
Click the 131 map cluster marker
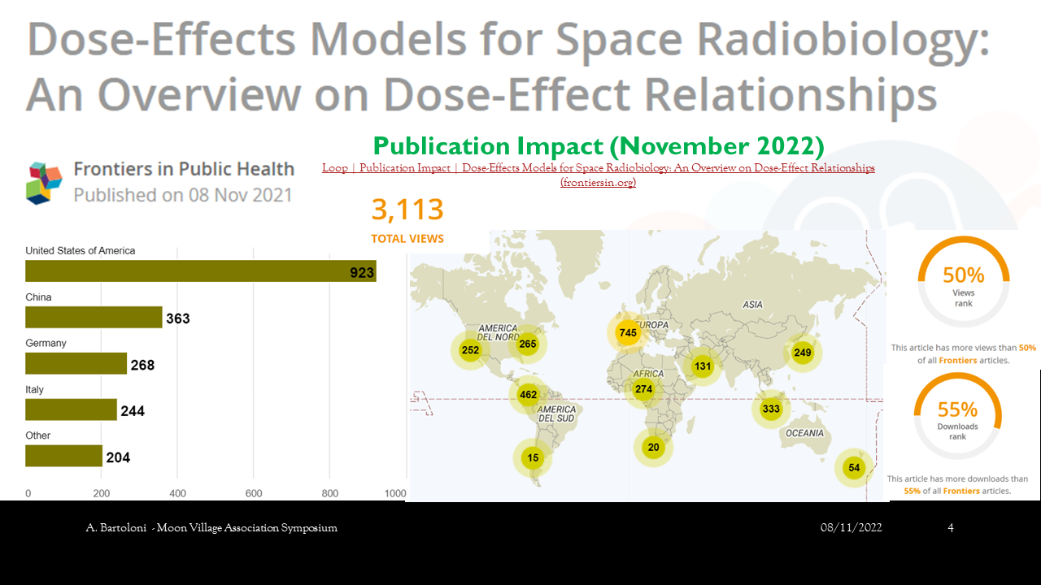pos(702,366)
